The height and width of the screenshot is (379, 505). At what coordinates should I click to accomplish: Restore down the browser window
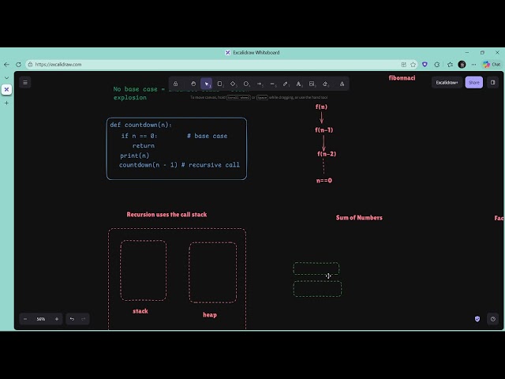coord(482,53)
